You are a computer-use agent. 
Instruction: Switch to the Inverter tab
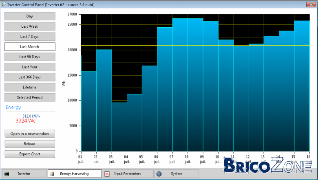coord(24,174)
